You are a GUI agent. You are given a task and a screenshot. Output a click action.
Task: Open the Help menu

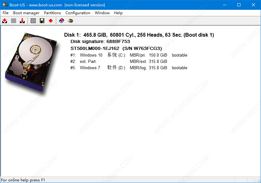(118, 13)
